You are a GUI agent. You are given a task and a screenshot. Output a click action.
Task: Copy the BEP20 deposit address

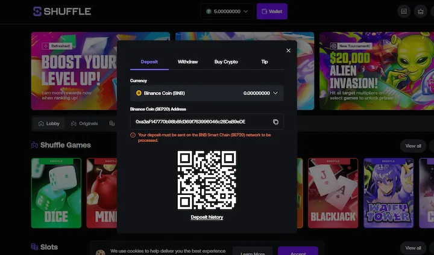pyautogui.click(x=275, y=122)
